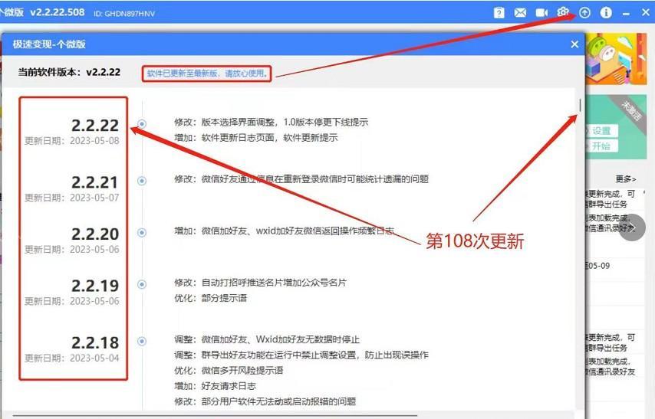Screen dimensions: 655x419
Task: Click the 版本选择界面调整 changelog line
Action: point(271,123)
